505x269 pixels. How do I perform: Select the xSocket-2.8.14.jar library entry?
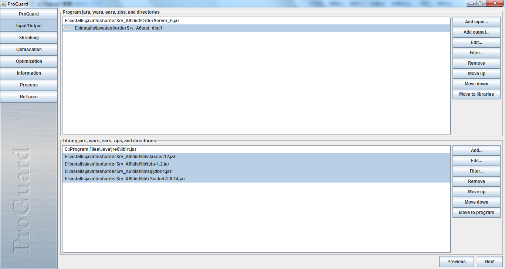tap(256, 179)
